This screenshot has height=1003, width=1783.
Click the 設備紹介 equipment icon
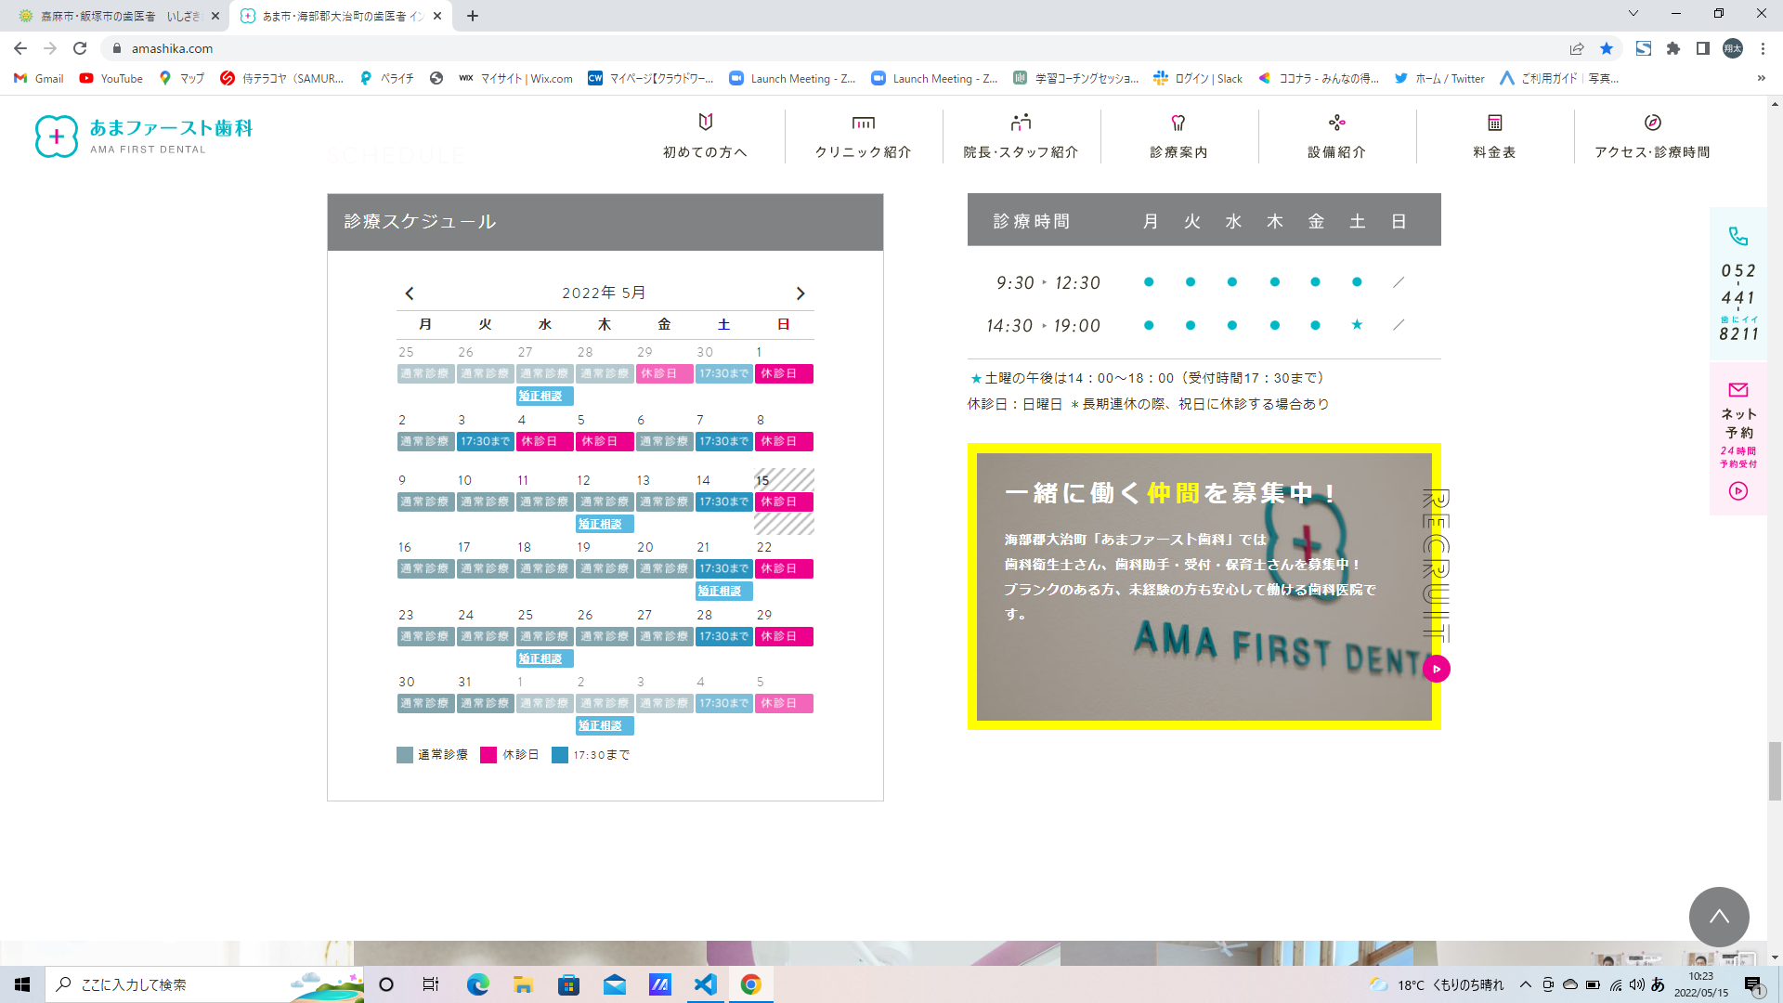(x=1336, y=122)
